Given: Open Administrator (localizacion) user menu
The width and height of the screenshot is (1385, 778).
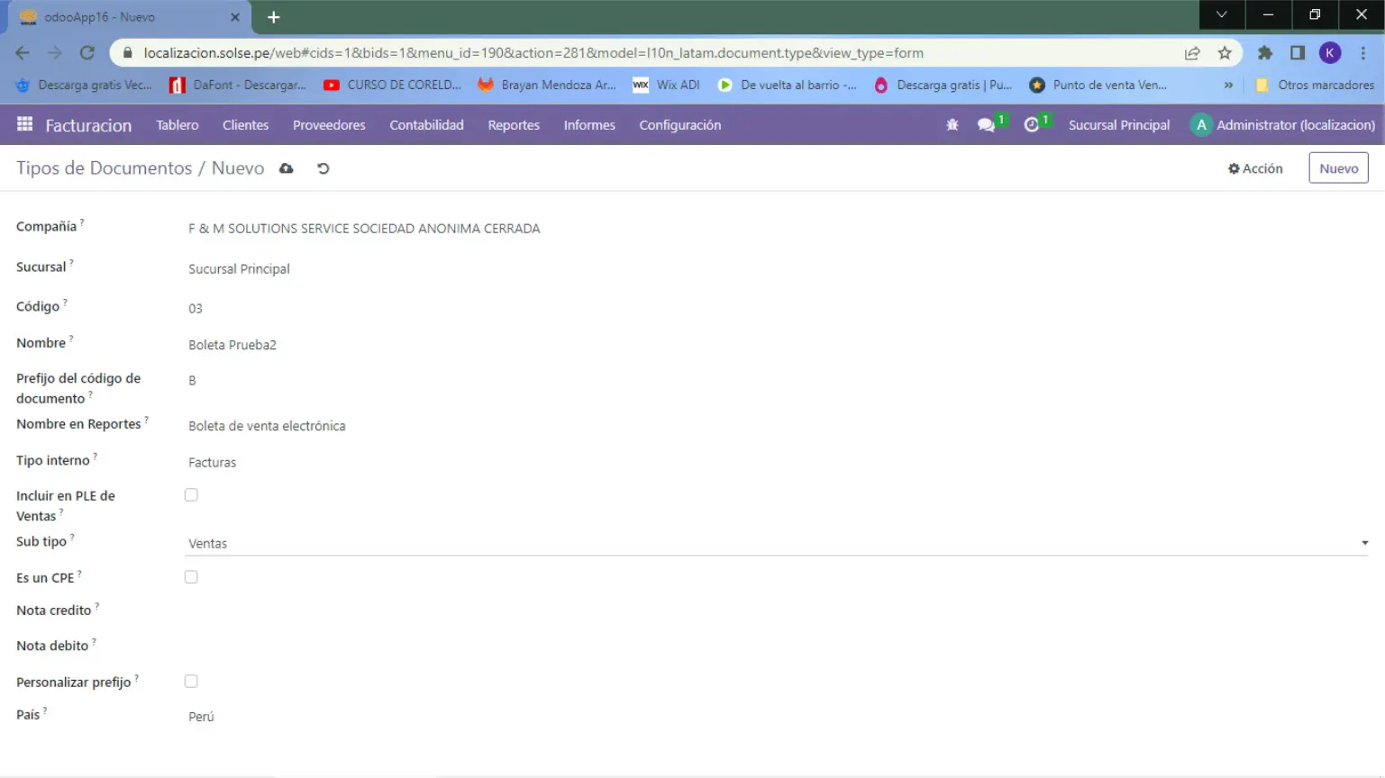Looking at the screenshot, I should pos(1283,125).
